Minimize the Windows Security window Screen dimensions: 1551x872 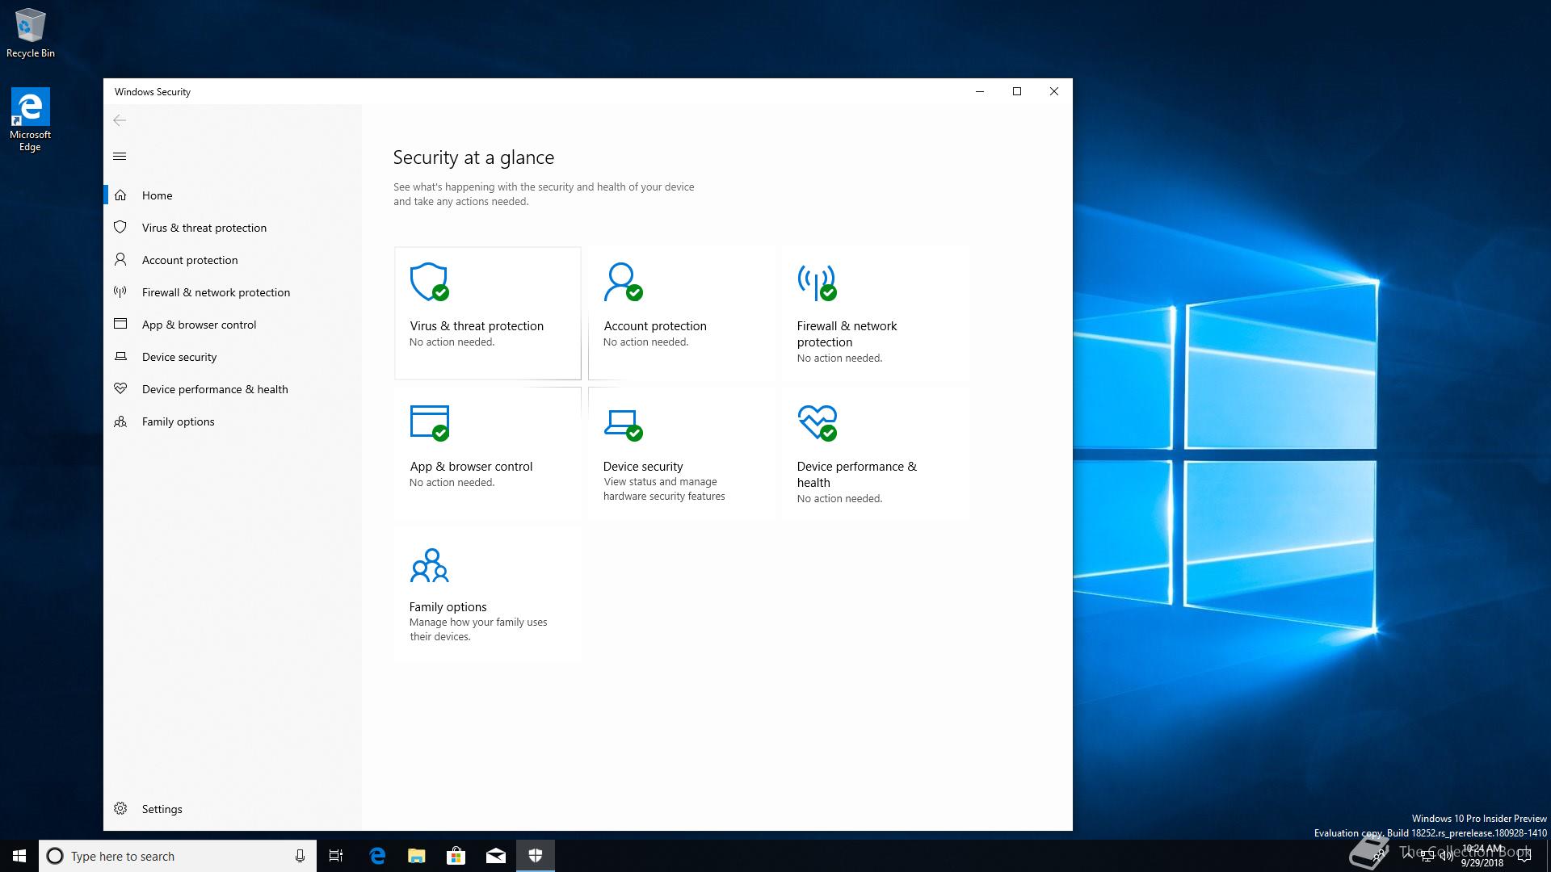(980, 91)
